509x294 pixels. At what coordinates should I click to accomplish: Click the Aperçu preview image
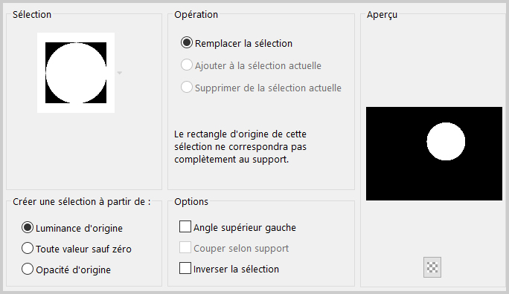[x=434, y=154]
